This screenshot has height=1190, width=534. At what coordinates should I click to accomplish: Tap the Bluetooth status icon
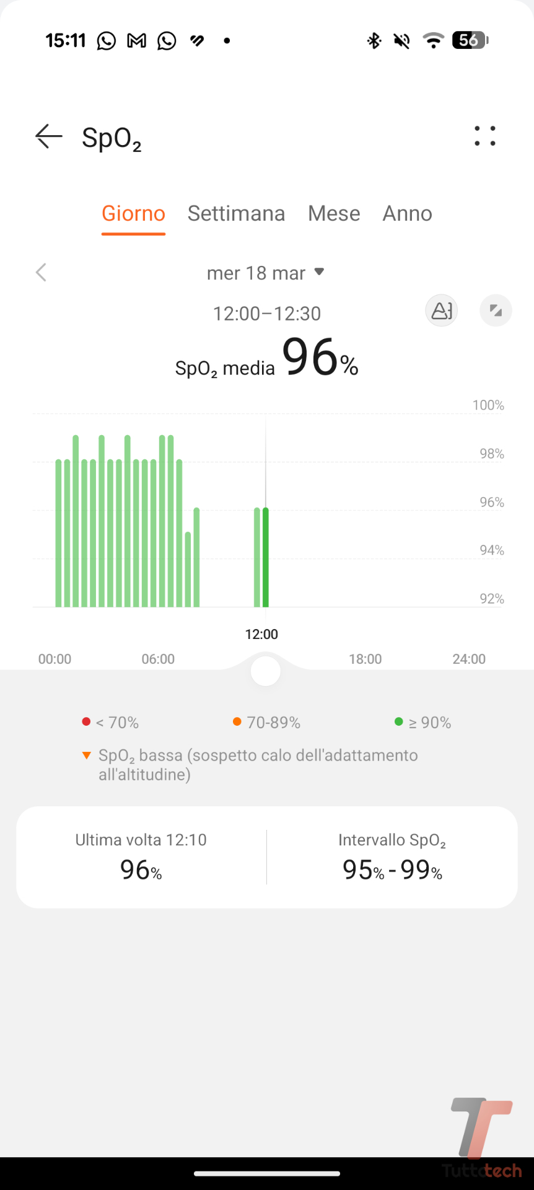(374, 41)
